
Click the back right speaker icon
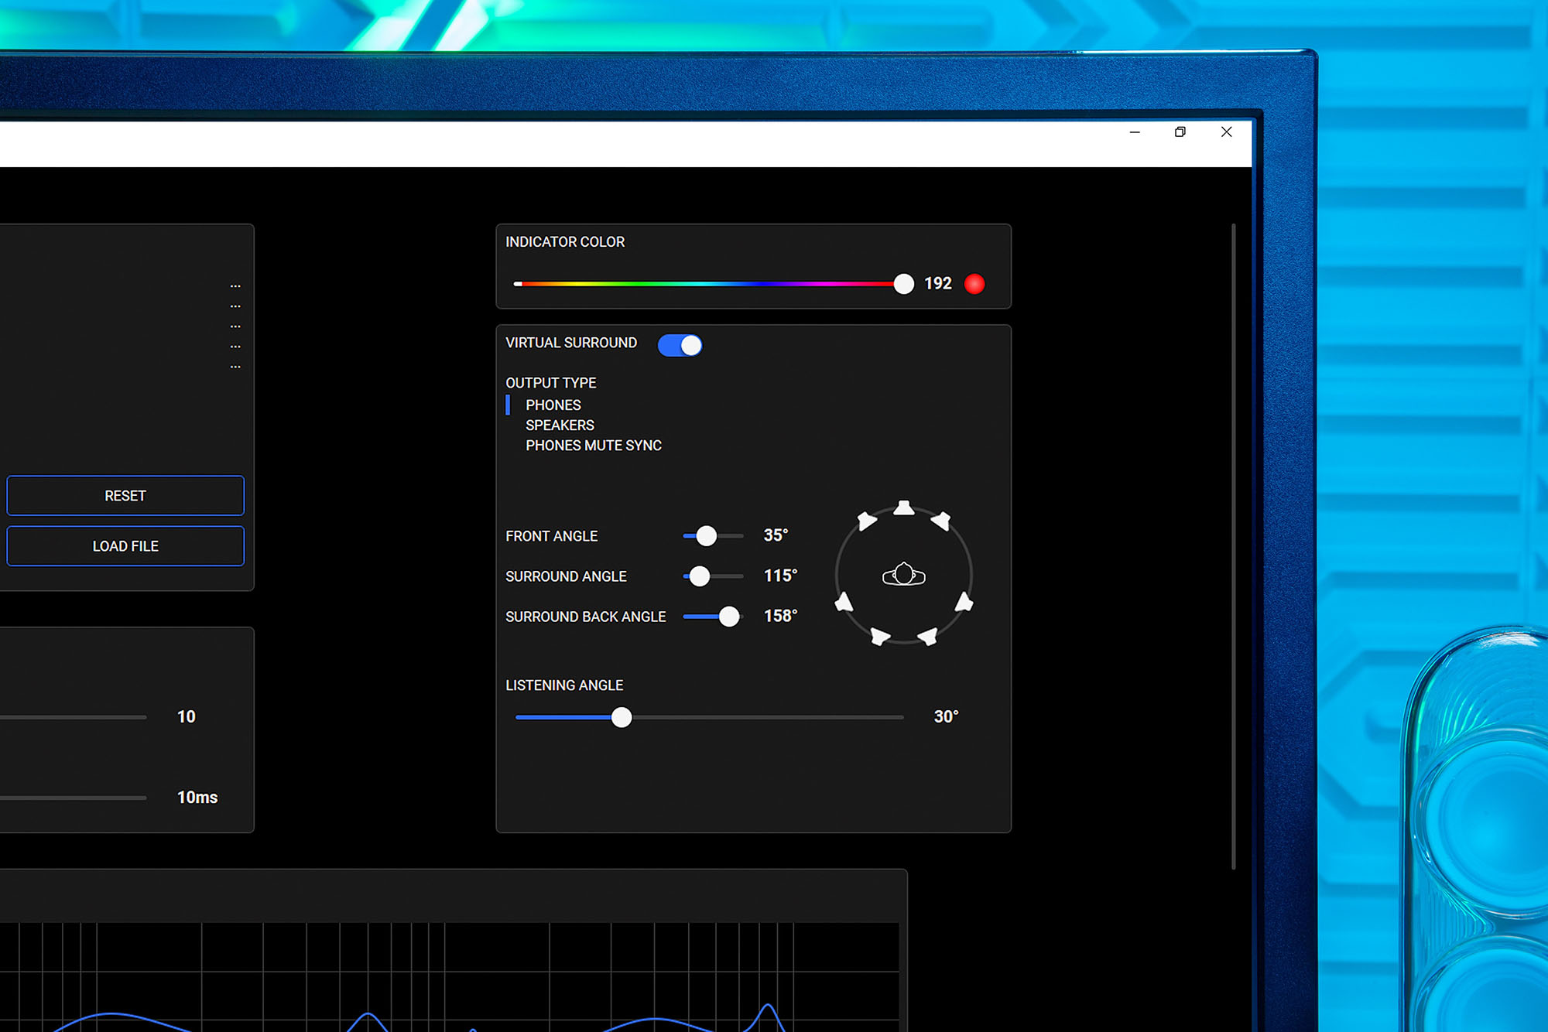(927, 637)
